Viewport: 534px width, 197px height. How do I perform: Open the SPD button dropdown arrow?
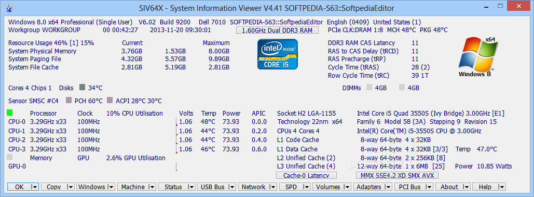pos(307,187)
